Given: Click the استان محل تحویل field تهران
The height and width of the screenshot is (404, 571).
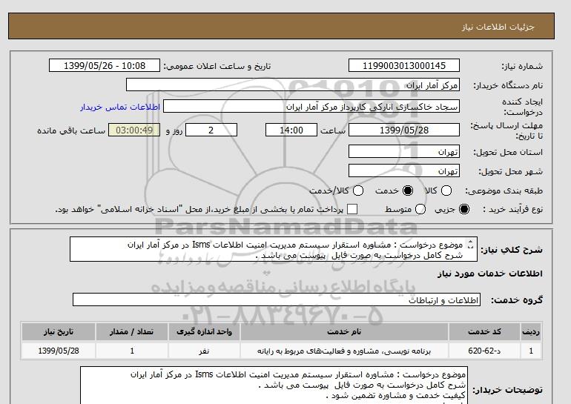Looking at the screenshot, I should click(404, 151).
